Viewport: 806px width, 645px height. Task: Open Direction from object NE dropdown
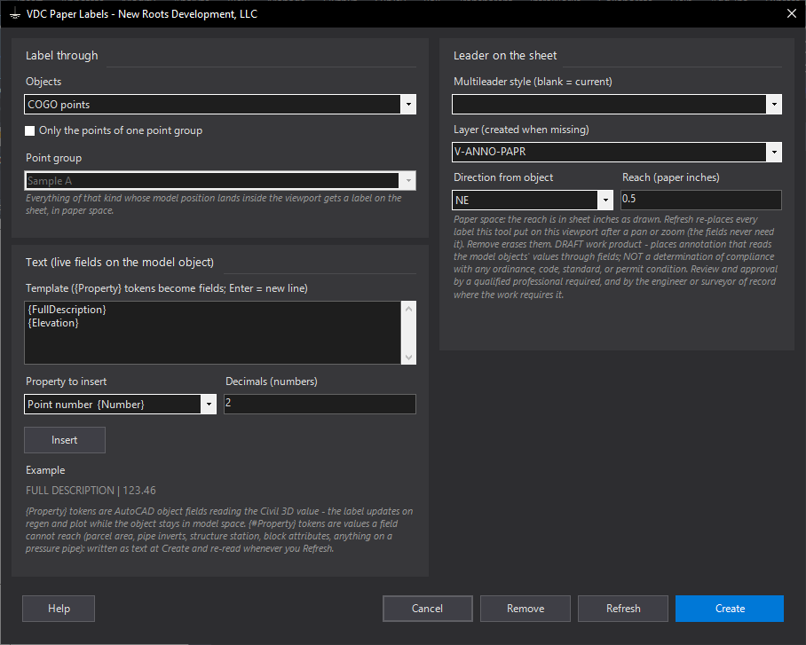click(605, 200)
